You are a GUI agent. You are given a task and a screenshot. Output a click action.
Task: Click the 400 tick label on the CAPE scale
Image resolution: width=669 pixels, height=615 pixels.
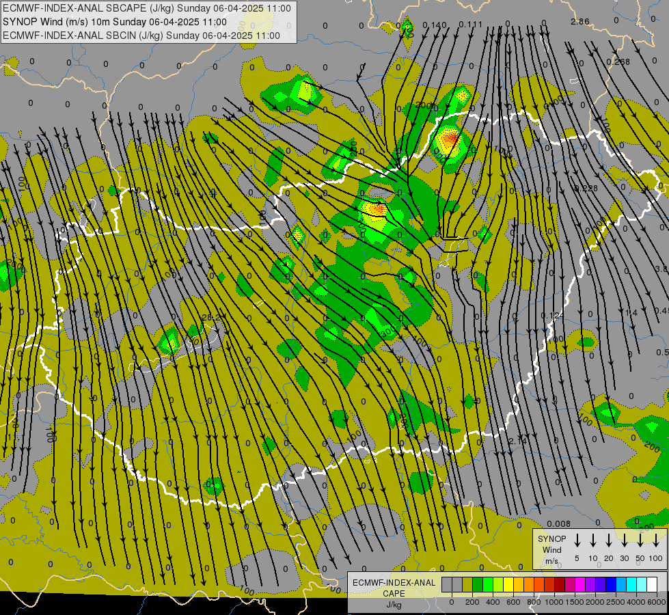point(493,602)
